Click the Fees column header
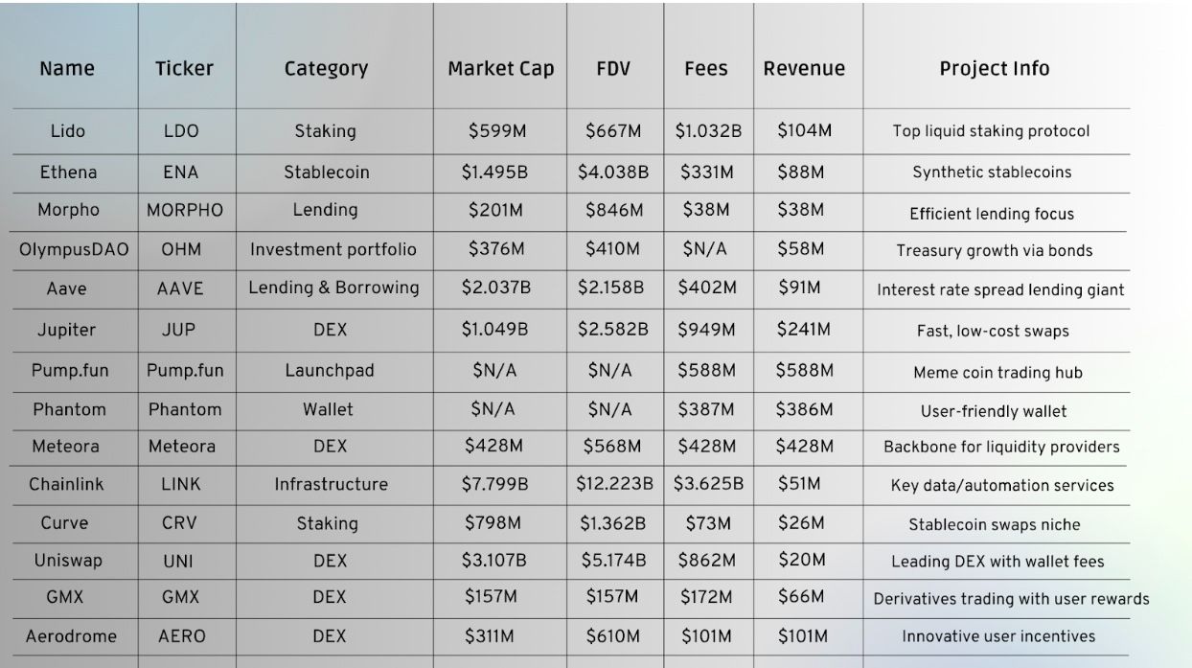This screenshot has width=1192, height=668. (705, 69)
